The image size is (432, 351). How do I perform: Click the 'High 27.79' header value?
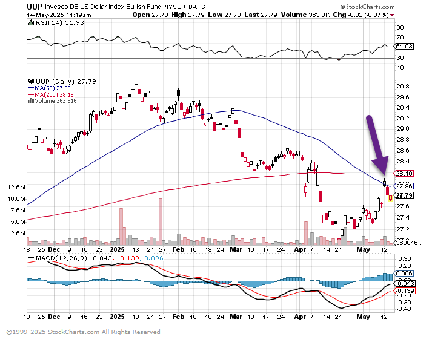tap(188, 15)
